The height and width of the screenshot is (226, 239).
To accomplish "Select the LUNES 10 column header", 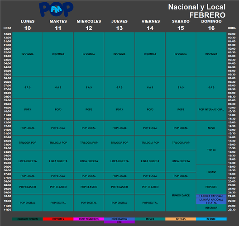I will (x=28, y=25).
